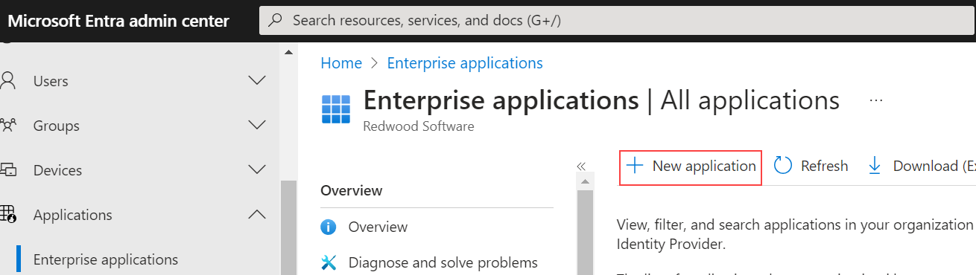
Task: Click the New application button
Action: click(x=691, y=166)
